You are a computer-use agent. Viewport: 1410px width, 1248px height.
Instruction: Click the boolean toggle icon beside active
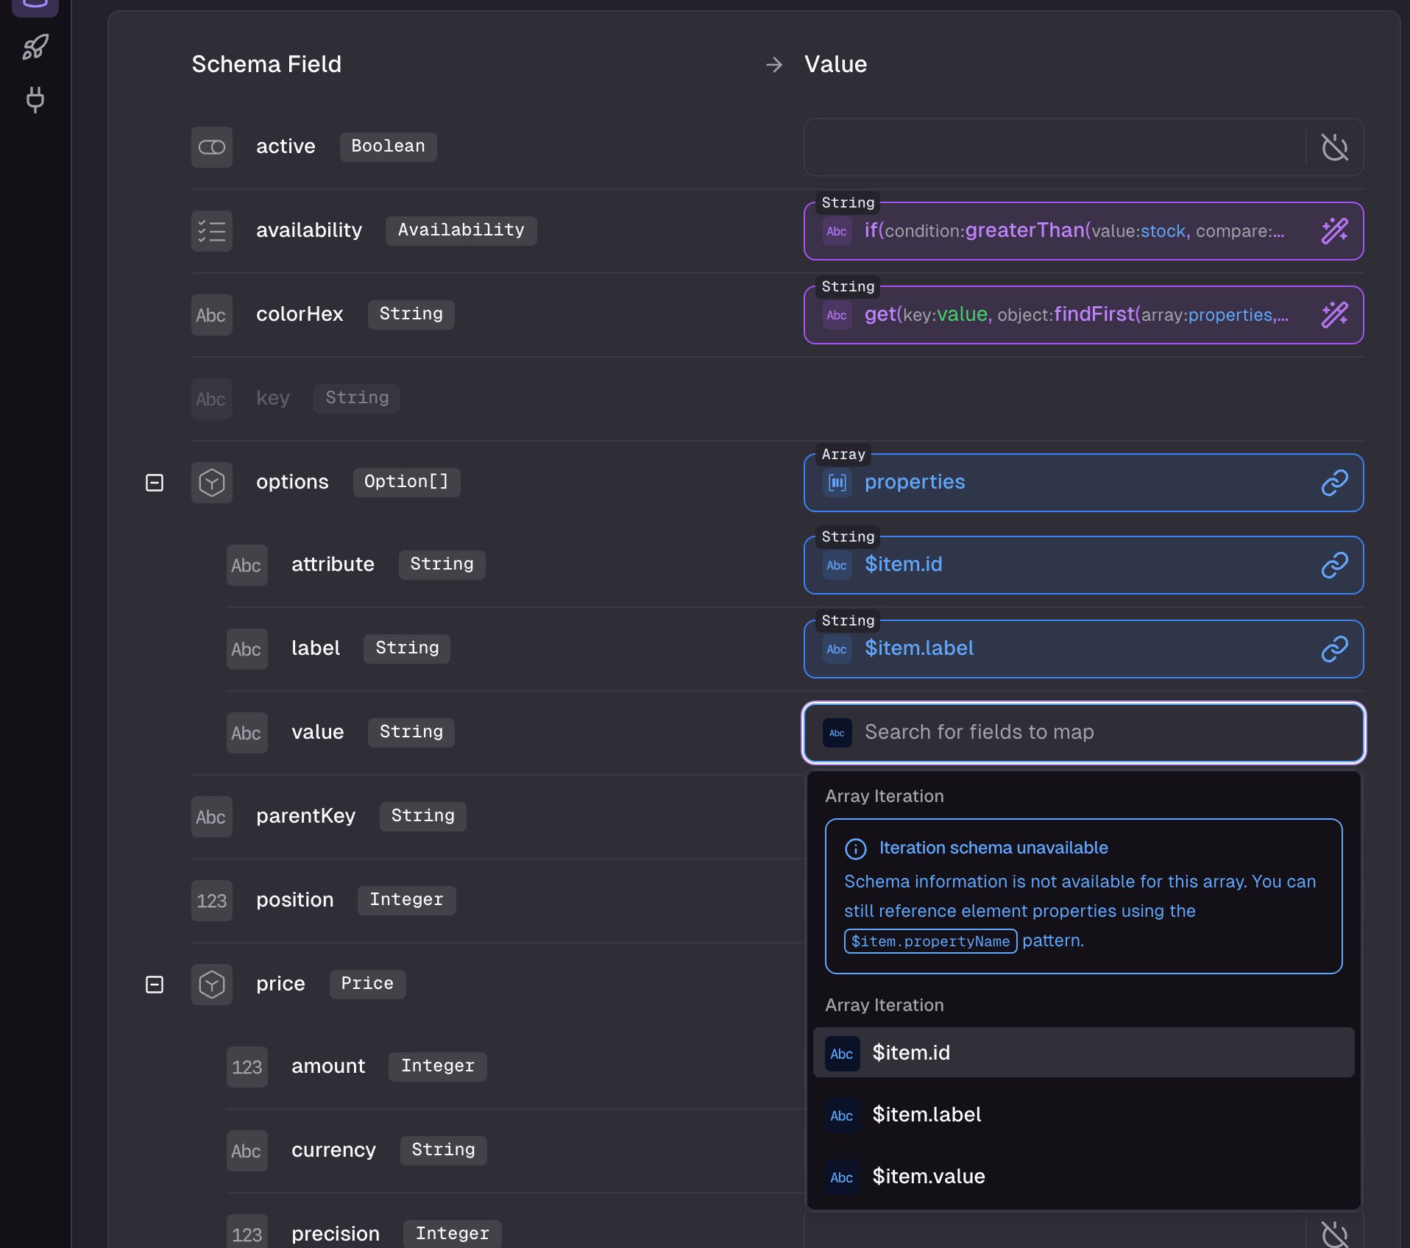point(212,147)
